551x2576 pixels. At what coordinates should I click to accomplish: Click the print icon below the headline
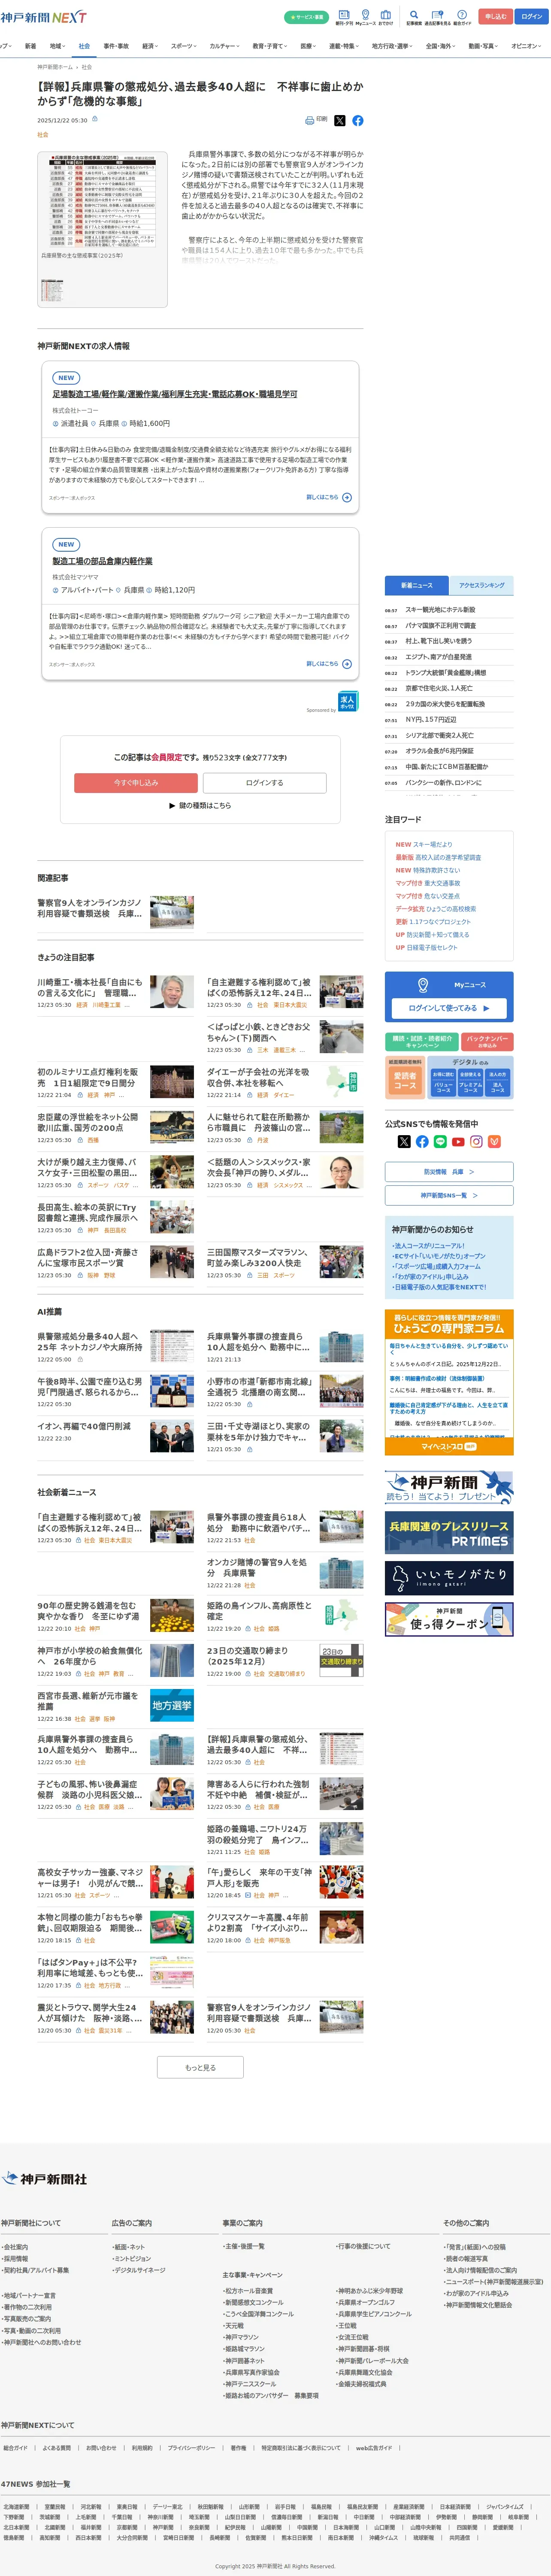309,120
